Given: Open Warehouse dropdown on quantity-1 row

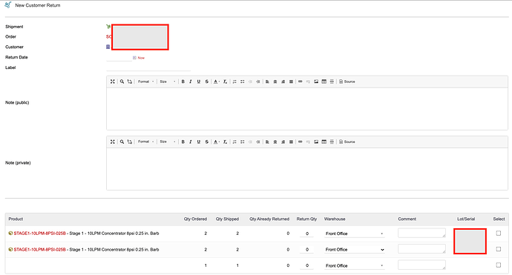Looking at the screenshot, I should click(x=354, y=265).
